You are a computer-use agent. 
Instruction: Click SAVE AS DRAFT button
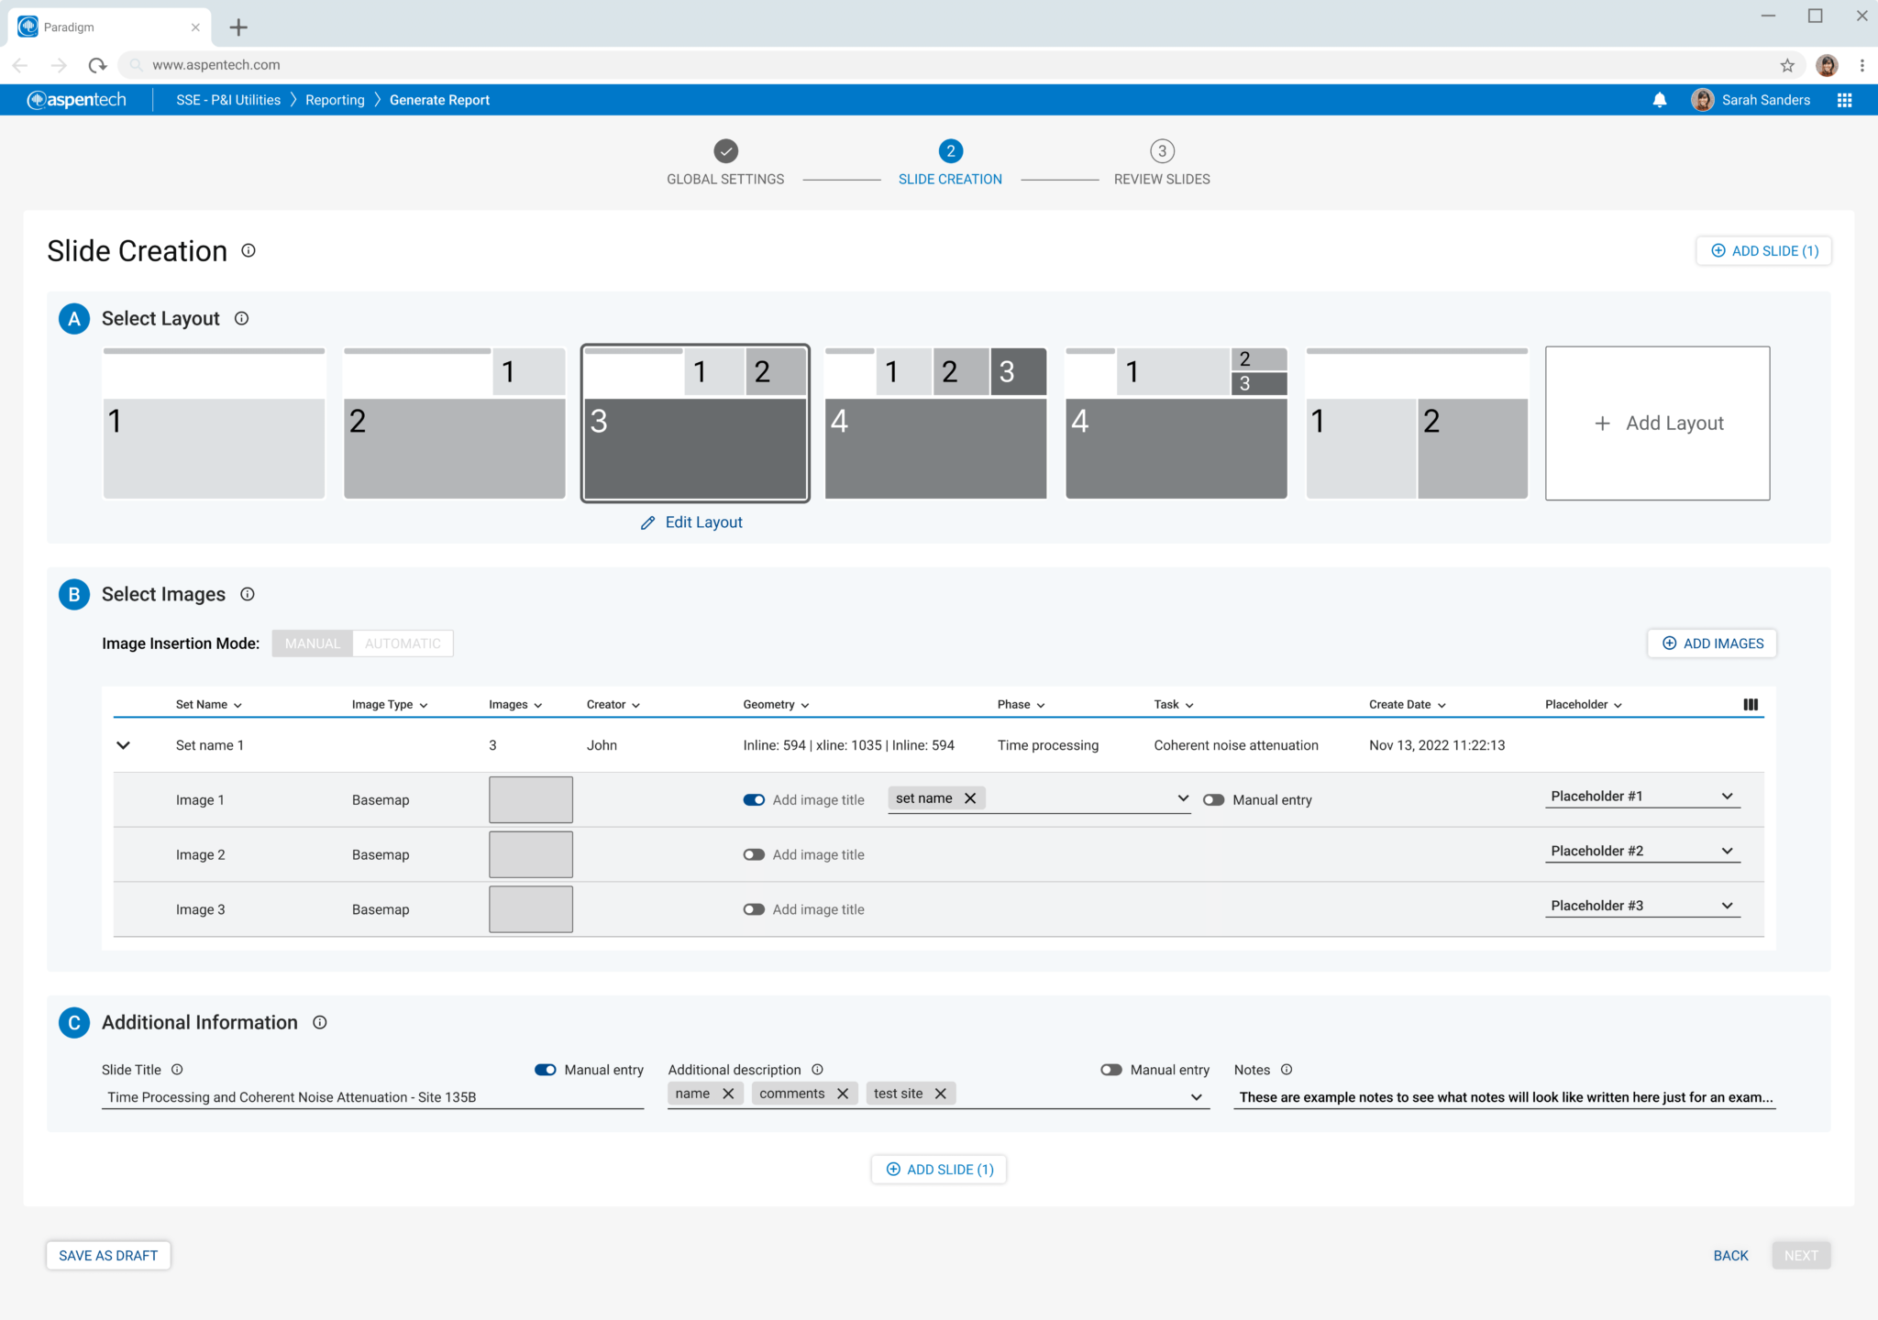point(108,1256)
